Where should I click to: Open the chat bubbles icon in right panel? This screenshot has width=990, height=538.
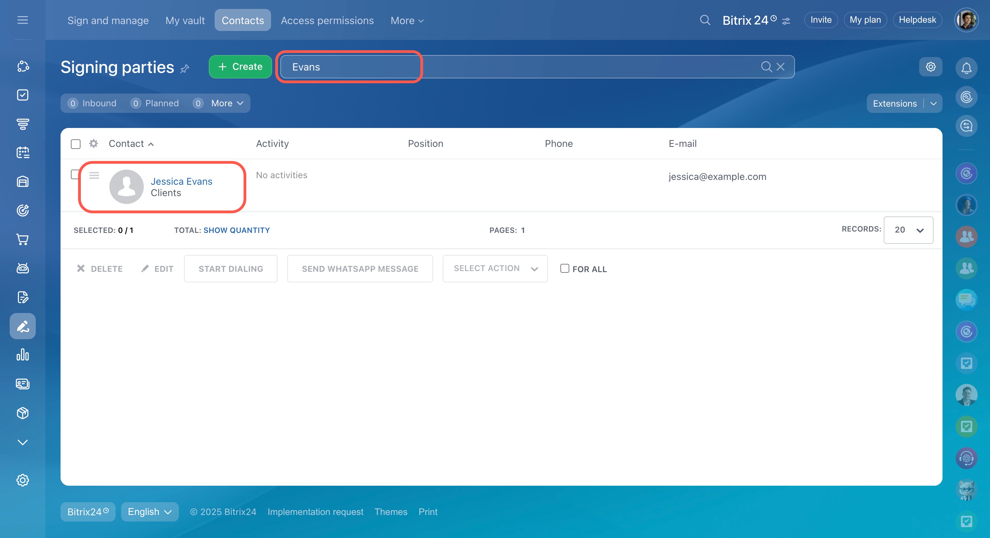pos(966,300)
